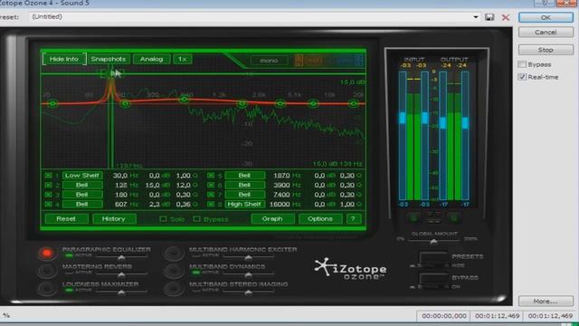
Task: Open band 3 Bell filter type selector
Action: [82, 195]
